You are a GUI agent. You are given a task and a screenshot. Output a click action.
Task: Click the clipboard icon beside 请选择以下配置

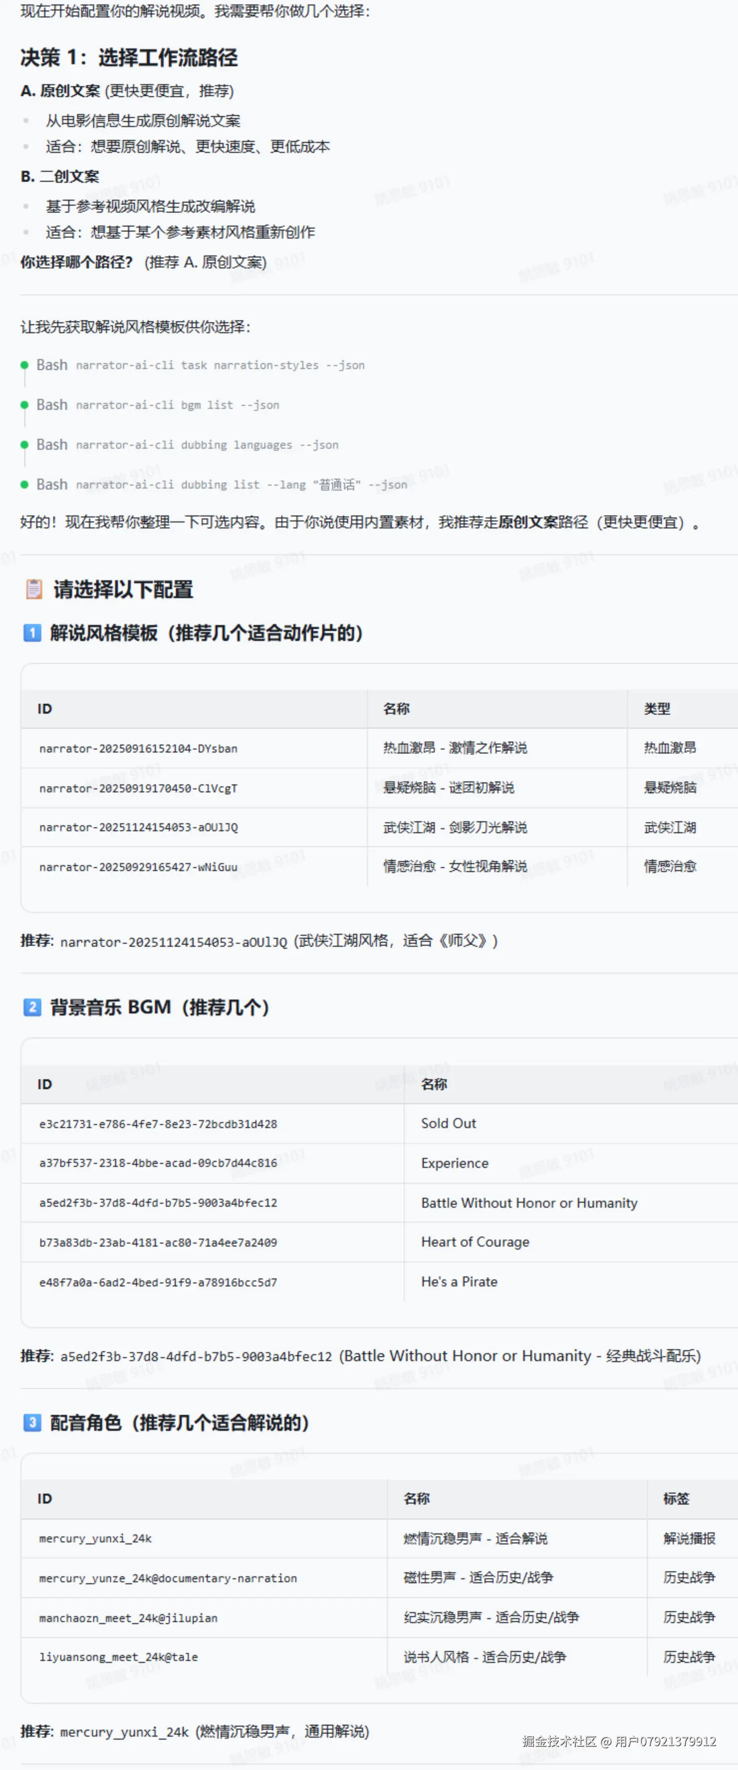tap(34, 589)
